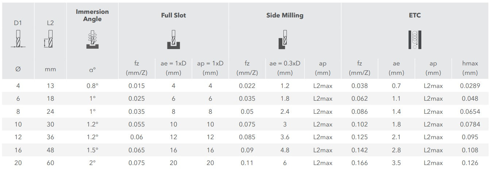Select the 1.5° immersion angle cell
Screen dimensions: 491x173
tap(92, 150)
